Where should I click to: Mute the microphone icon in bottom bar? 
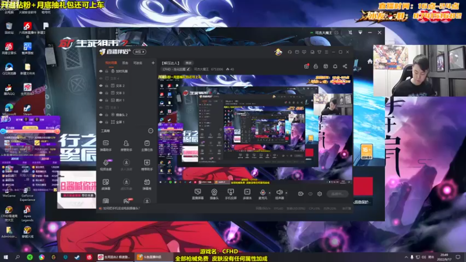[x=263, y=193]
